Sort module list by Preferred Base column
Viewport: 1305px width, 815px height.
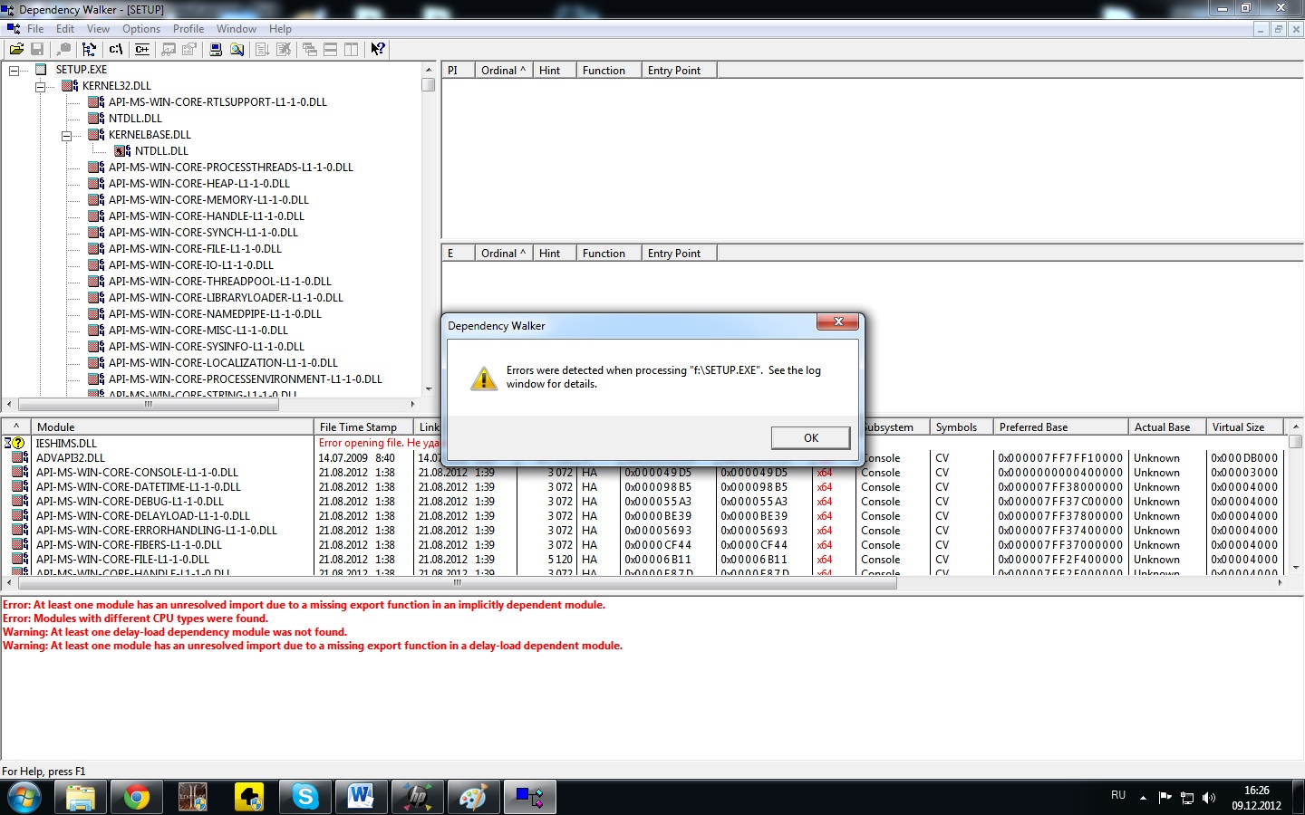(1058, 427)
